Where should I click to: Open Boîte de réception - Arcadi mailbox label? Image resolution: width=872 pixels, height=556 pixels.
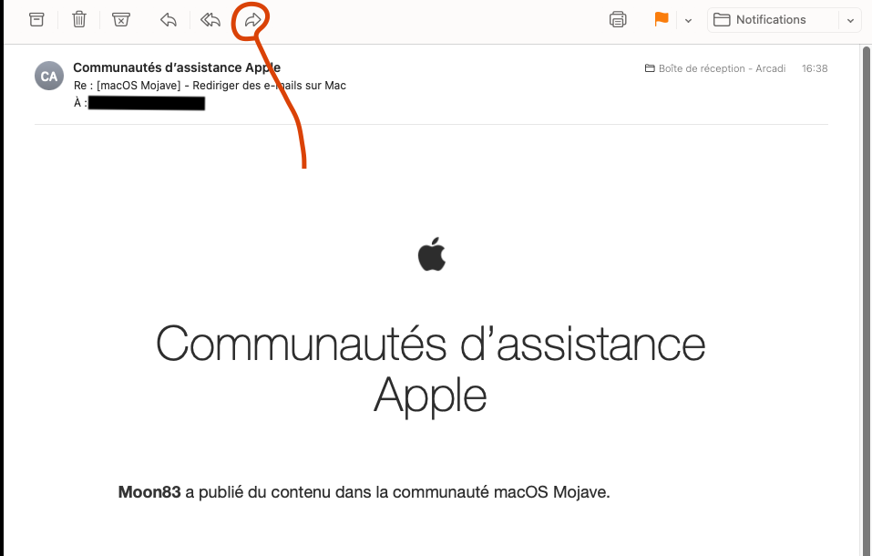tap(722, 68)
